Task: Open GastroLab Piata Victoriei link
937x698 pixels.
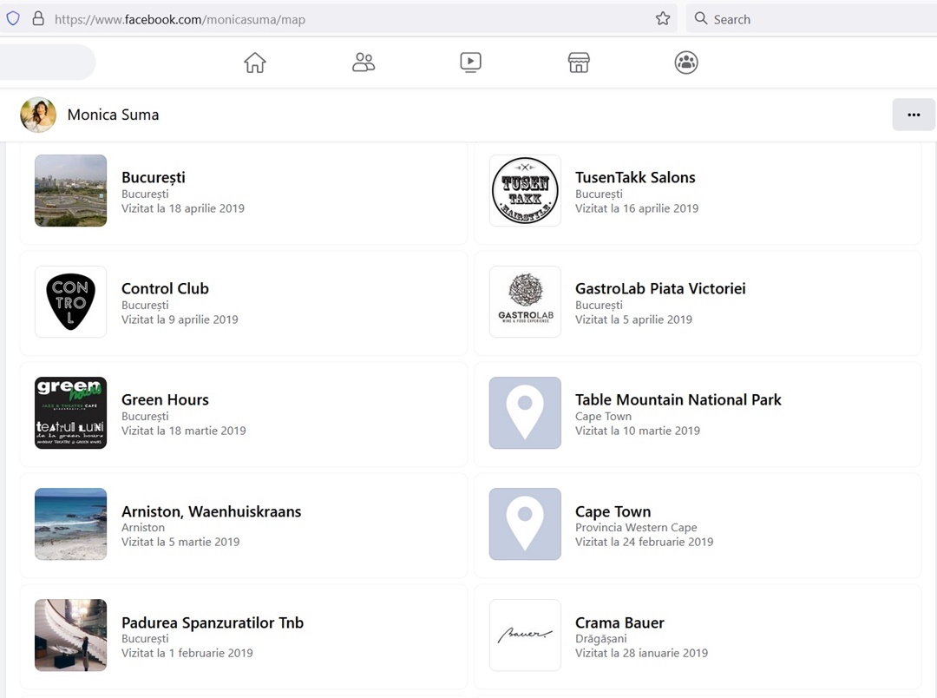Action: [660, 289]
